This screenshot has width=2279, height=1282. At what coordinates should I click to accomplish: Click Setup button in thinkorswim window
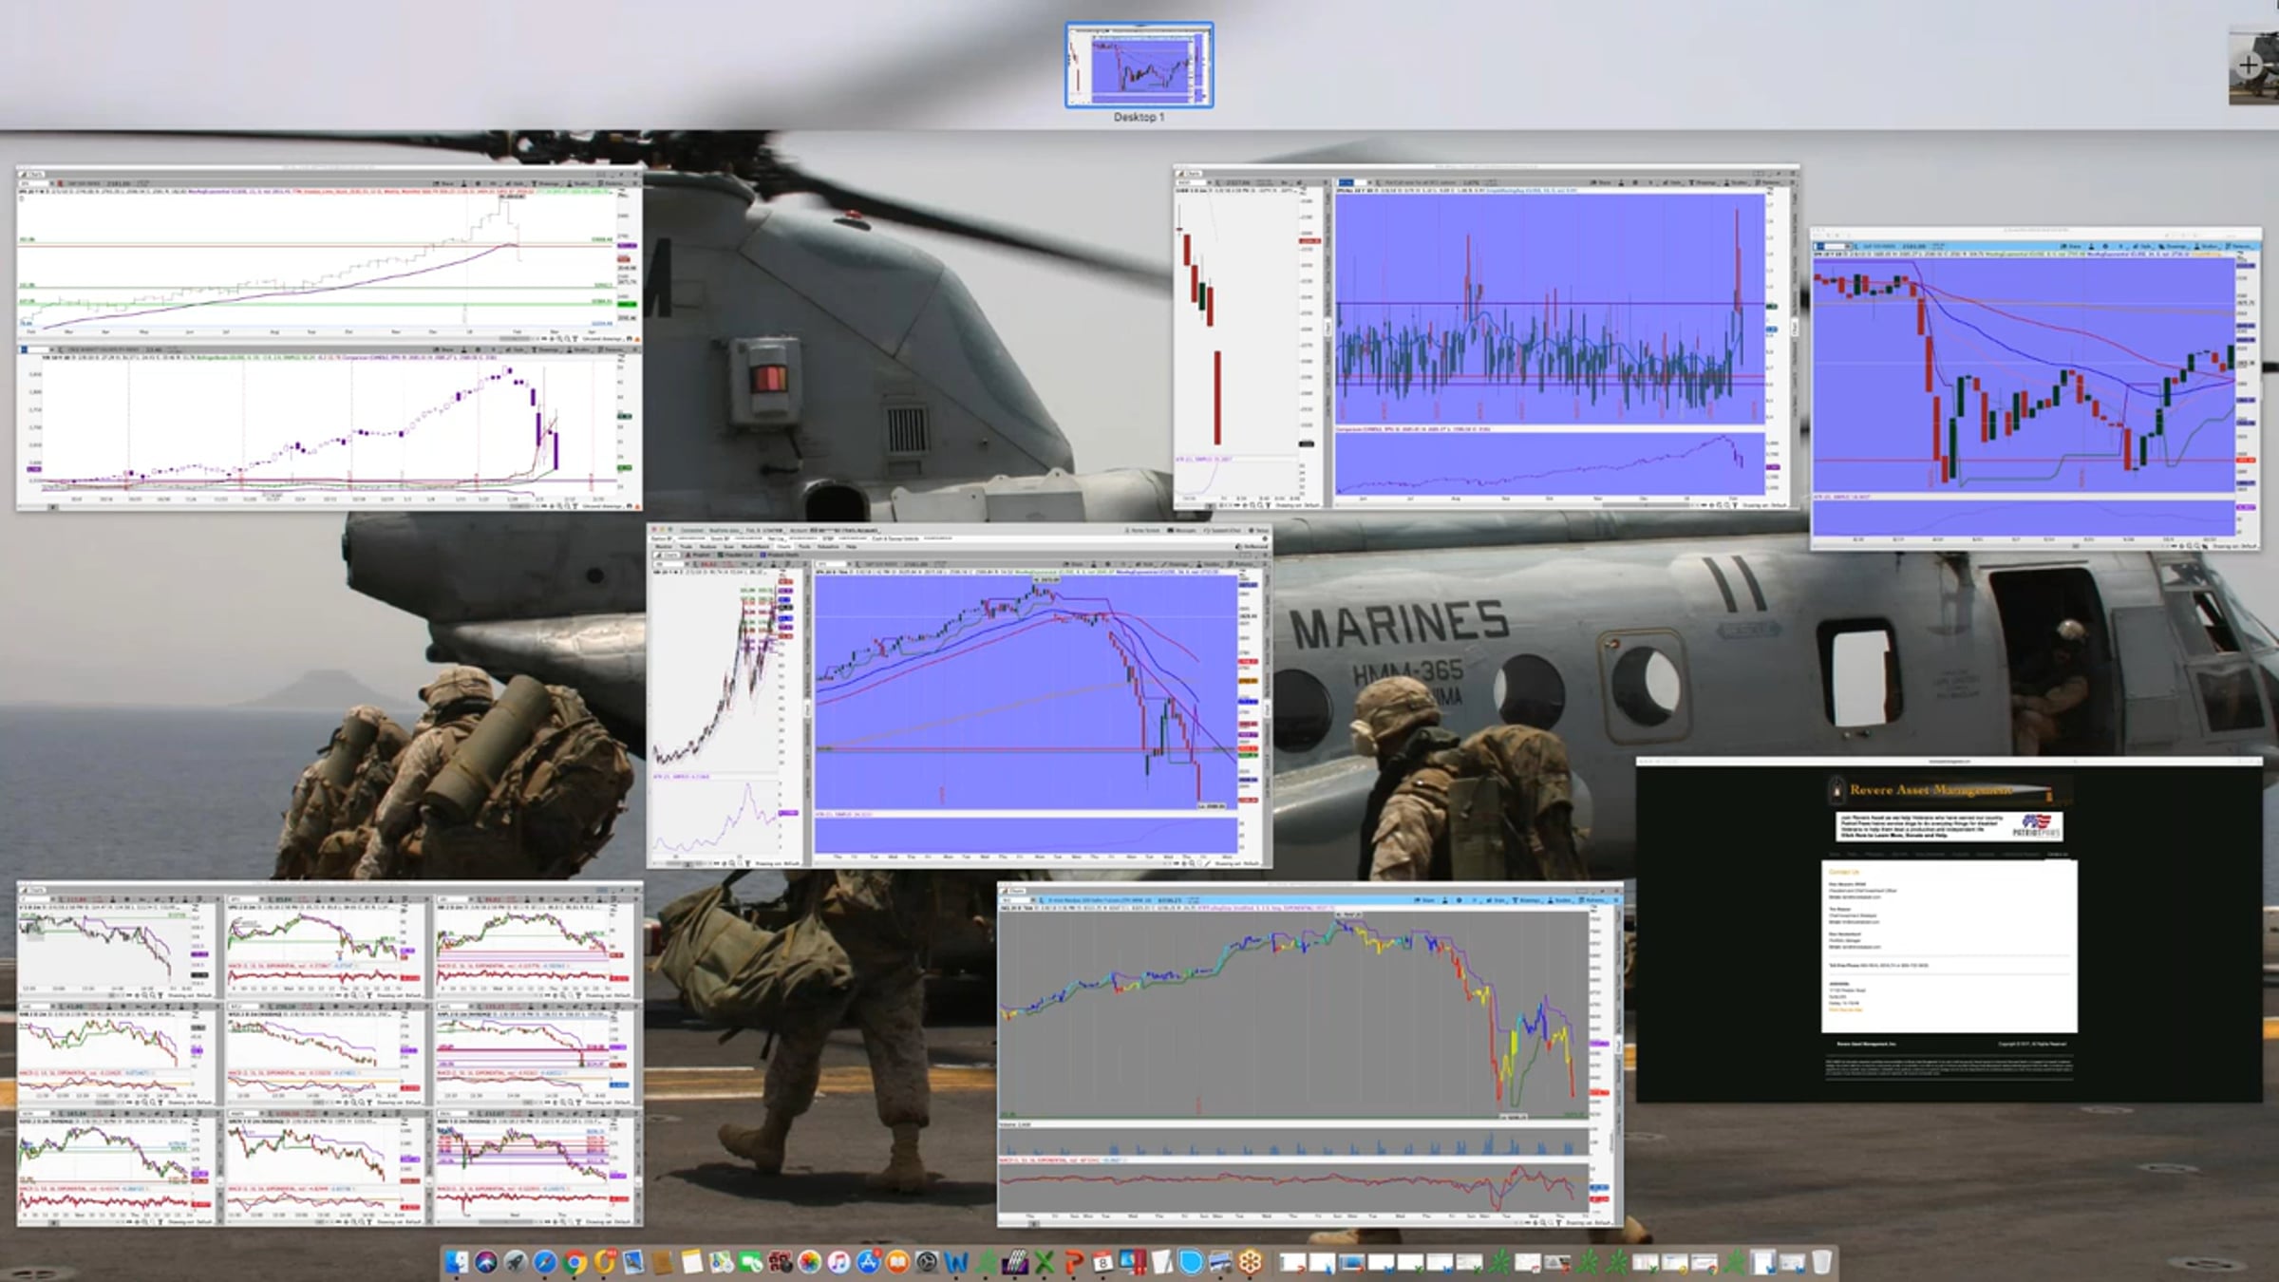(x=1259, y=530)
